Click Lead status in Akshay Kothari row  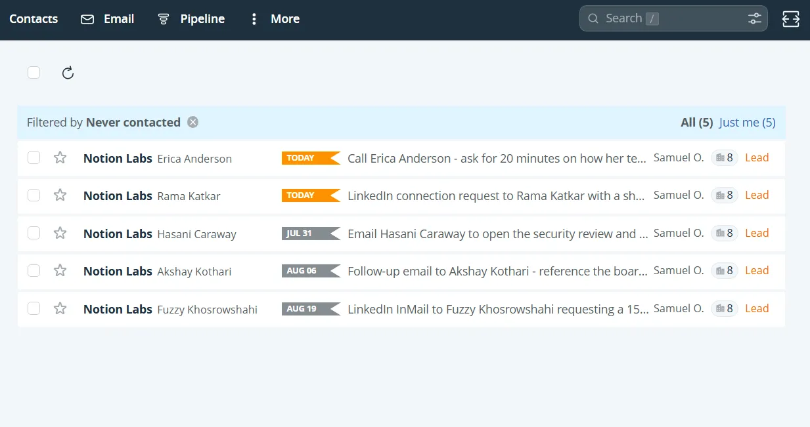(757, 270)
